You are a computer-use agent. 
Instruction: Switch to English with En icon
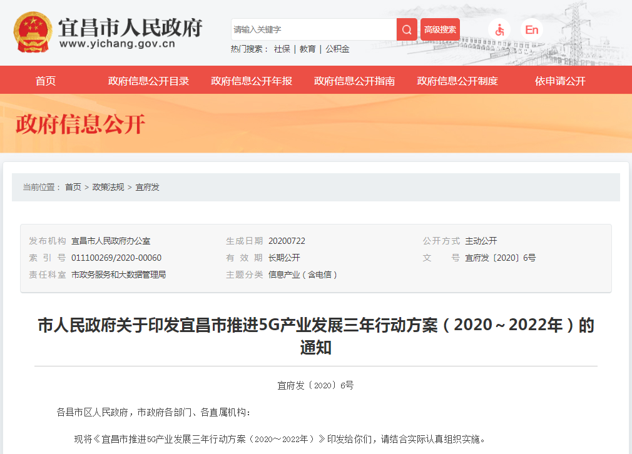(531, 29)
